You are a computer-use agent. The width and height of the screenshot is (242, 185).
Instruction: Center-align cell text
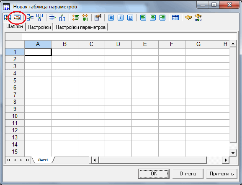[x=153, y=18]
